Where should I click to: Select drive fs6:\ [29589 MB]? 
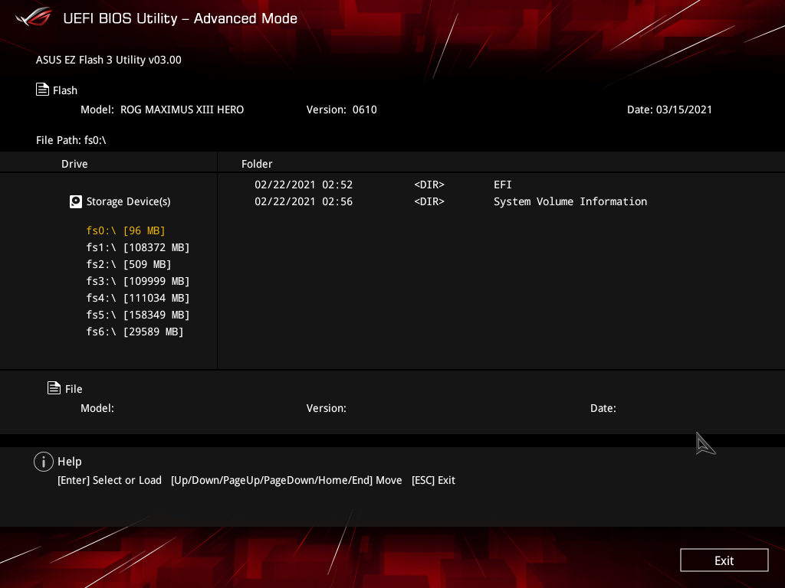tap(135, 332)
